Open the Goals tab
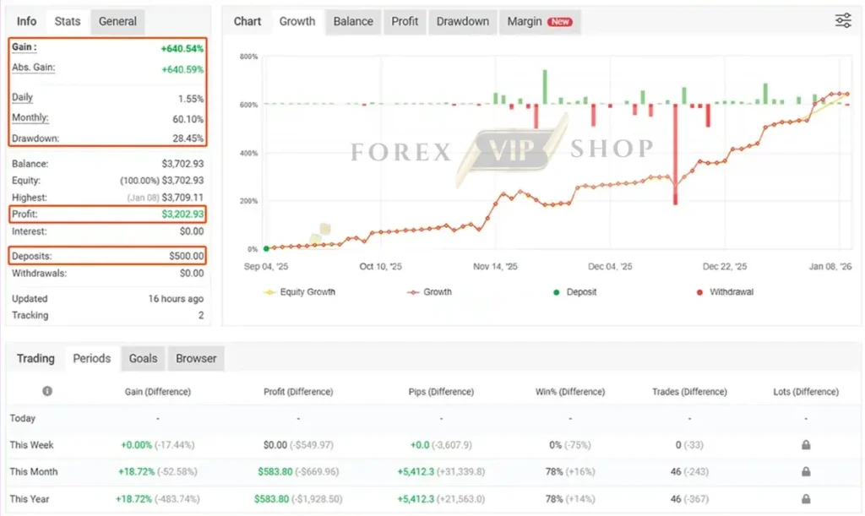This screenshot has height=516, width=865. tap(144, 358)
